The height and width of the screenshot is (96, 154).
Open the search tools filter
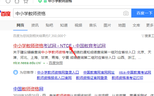148,36
